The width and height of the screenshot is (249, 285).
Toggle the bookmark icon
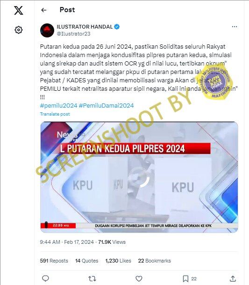coord(185,278)
